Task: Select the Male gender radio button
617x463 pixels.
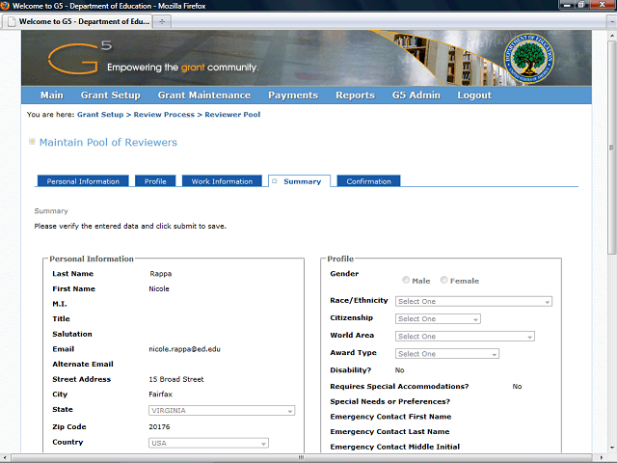Action: click(406, 281)
